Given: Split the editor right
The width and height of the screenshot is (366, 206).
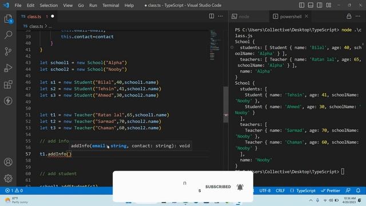Looking at the screenshot, I should pyautogui.click(x=212, y=16).
